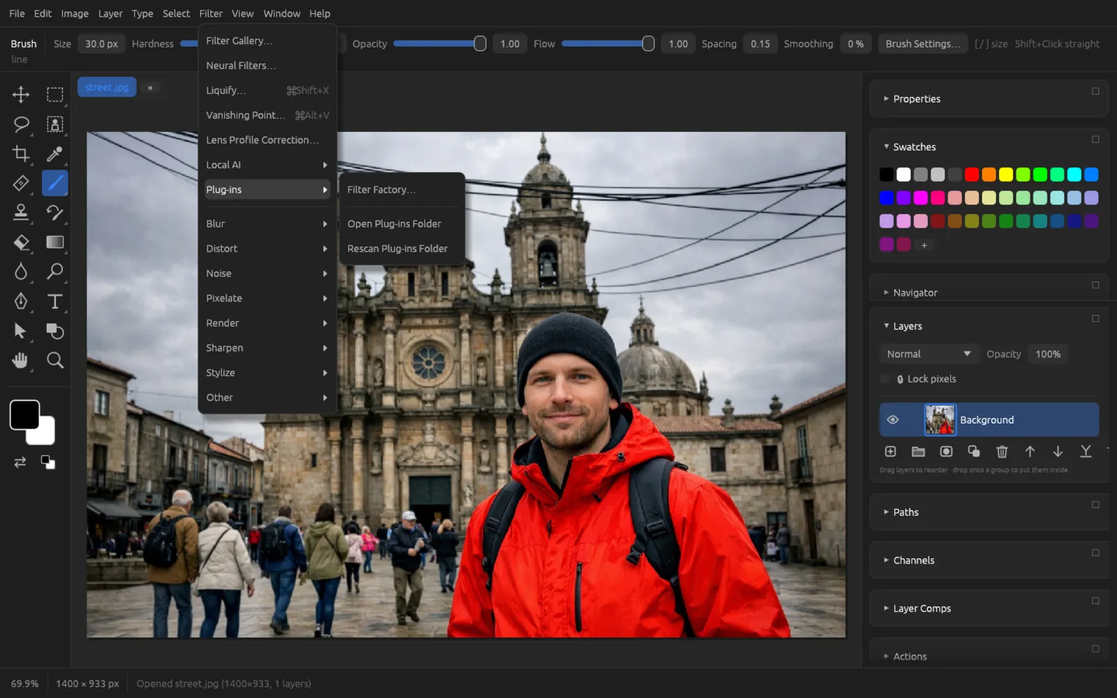The image size is (1117, 698).
Task: Switch to the street.jpg tab
Action: (107, 87)
